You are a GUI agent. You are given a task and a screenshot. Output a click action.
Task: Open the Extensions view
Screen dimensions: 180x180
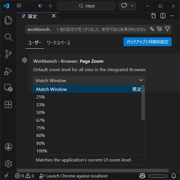[x=8, y=104]
